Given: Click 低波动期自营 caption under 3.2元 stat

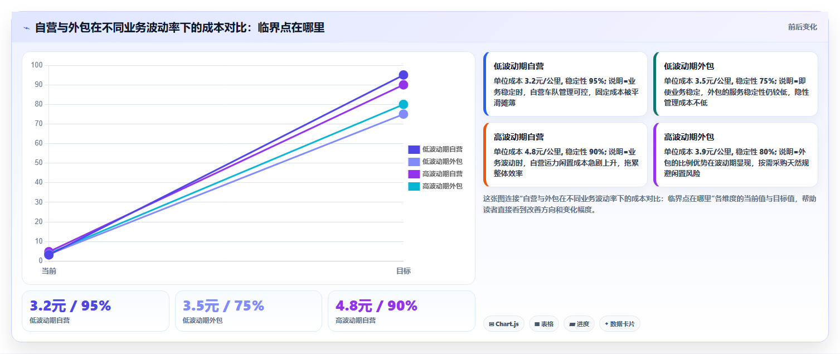Looking at the screenshot, I should coord(50,321).
